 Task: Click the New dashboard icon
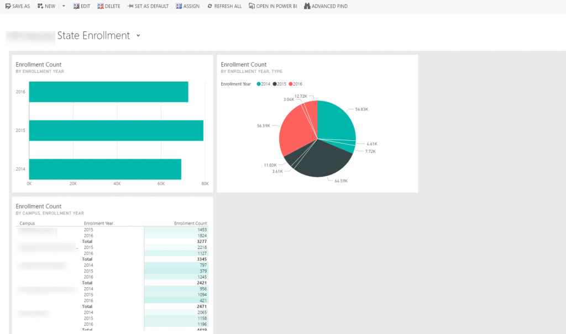point(40,6)
